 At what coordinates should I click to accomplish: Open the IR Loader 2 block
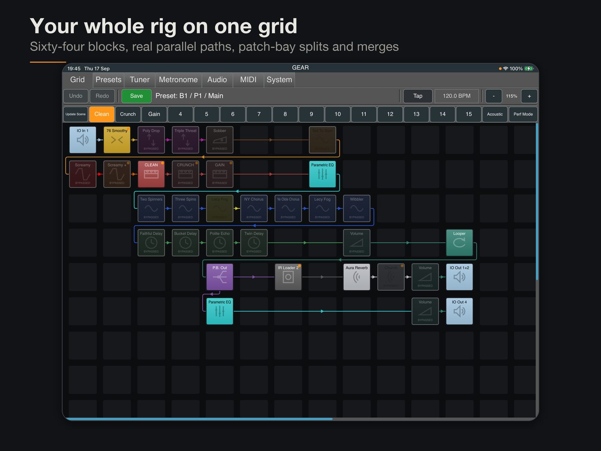(x=288, y=277)
